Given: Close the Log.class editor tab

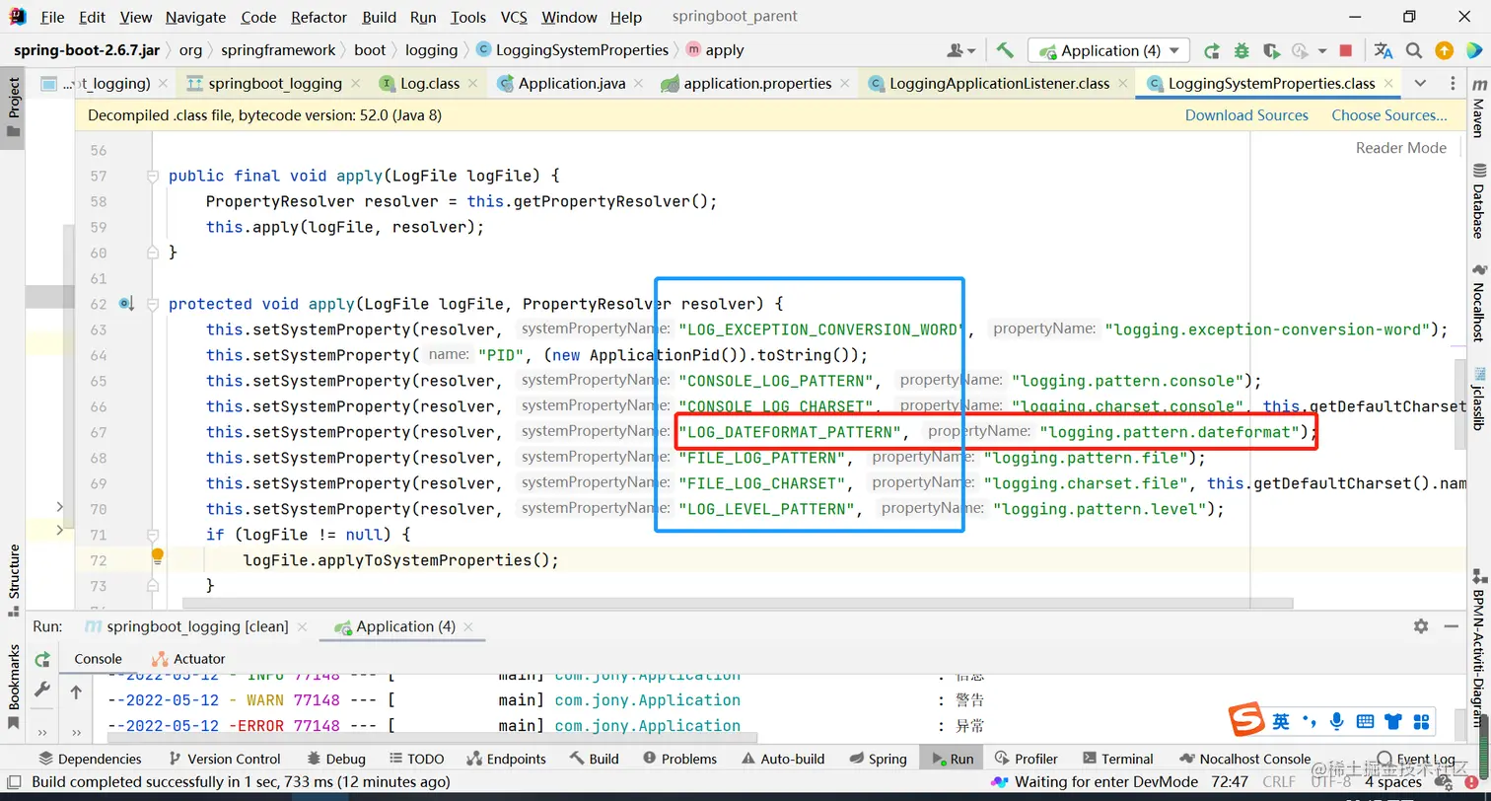Looking at the screenshot, I should point(472,84).
